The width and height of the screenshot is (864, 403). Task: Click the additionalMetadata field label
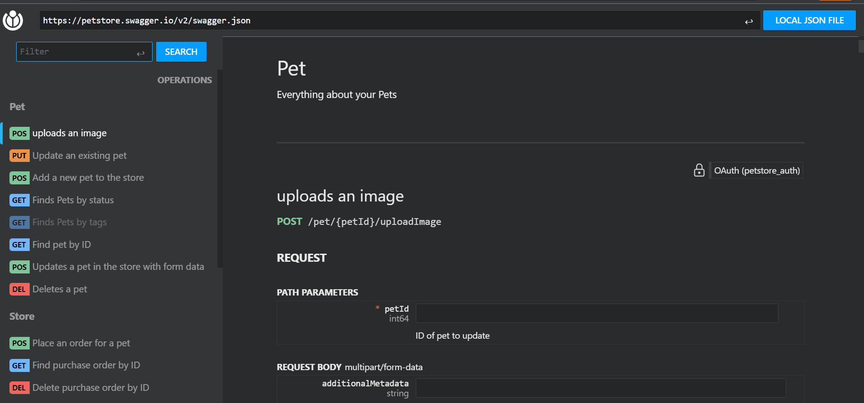(x=365, y=383)
